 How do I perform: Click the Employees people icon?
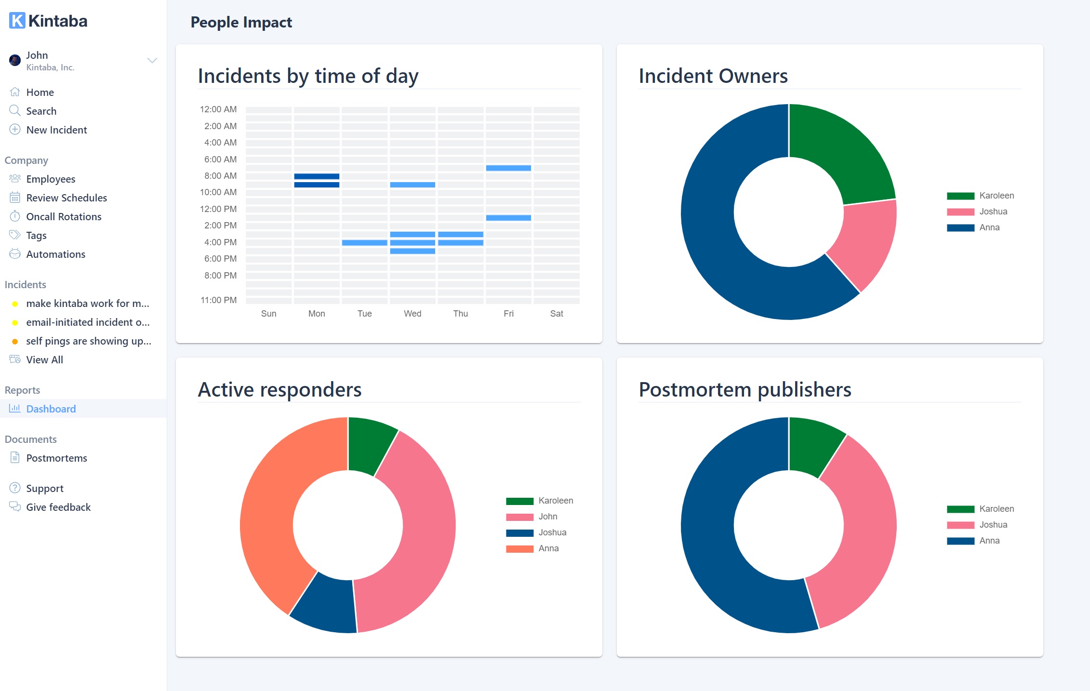tap(15, 179)
